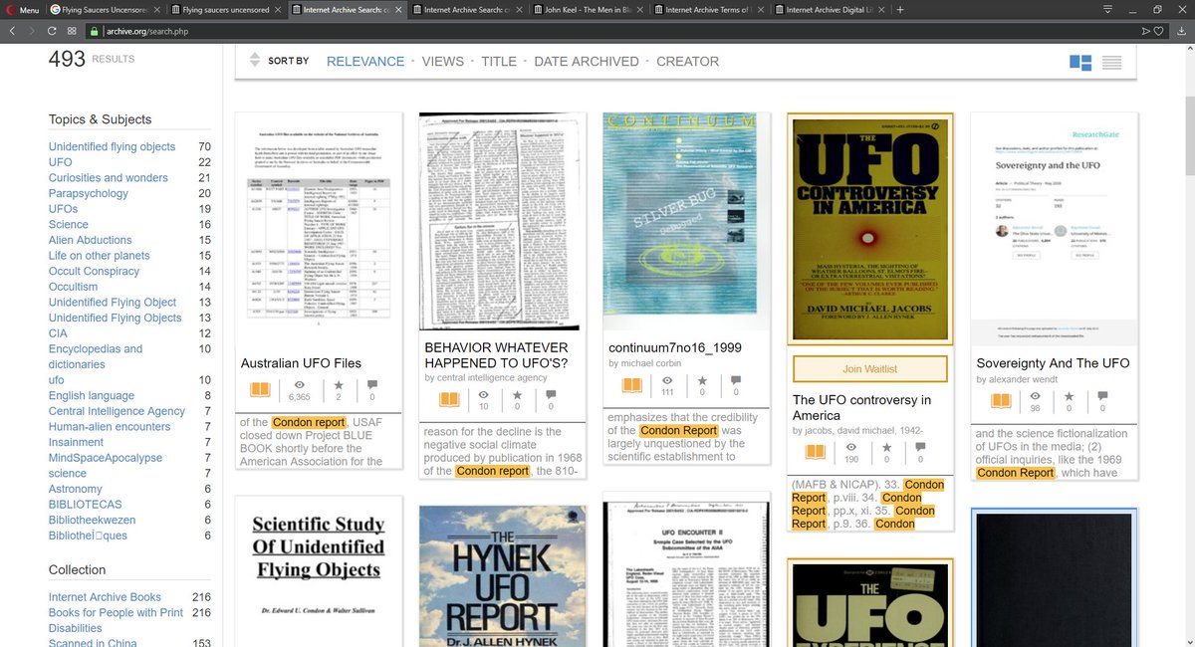Open Sovereignty And The UFO title link
Image resolution: width=1195 pixels, height=647 pixels.
(x=1053, y=363)
